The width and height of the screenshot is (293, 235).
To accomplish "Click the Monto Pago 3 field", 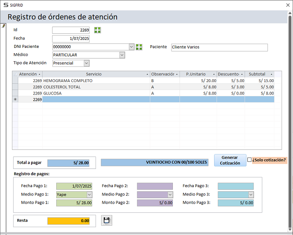I will [236, 203].
